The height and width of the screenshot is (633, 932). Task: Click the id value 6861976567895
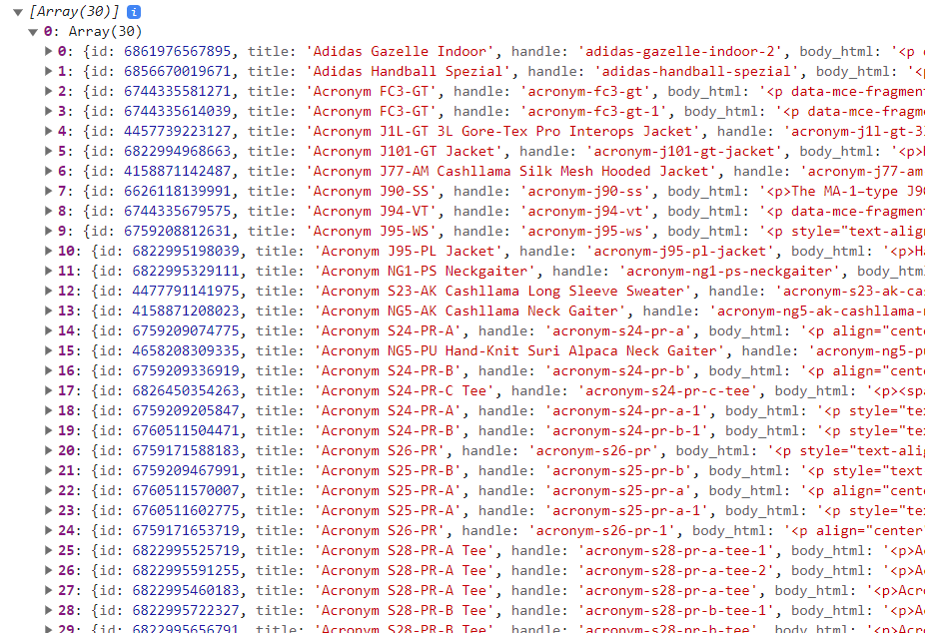click(177, 52)
